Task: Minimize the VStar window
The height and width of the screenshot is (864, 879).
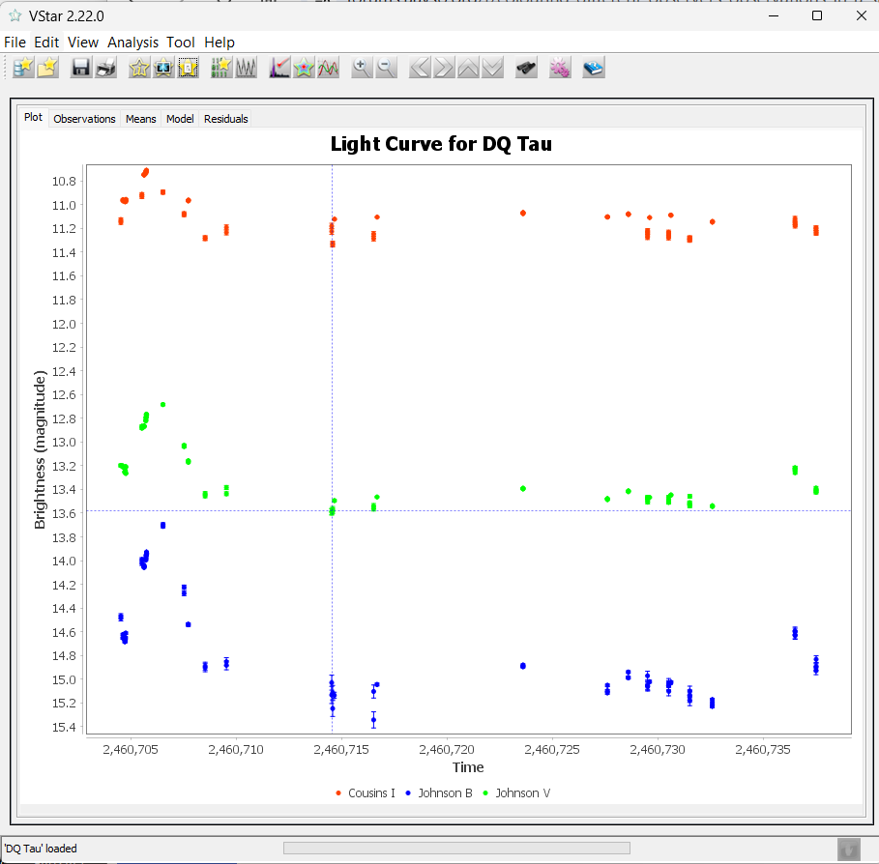Action: point(774,15)
